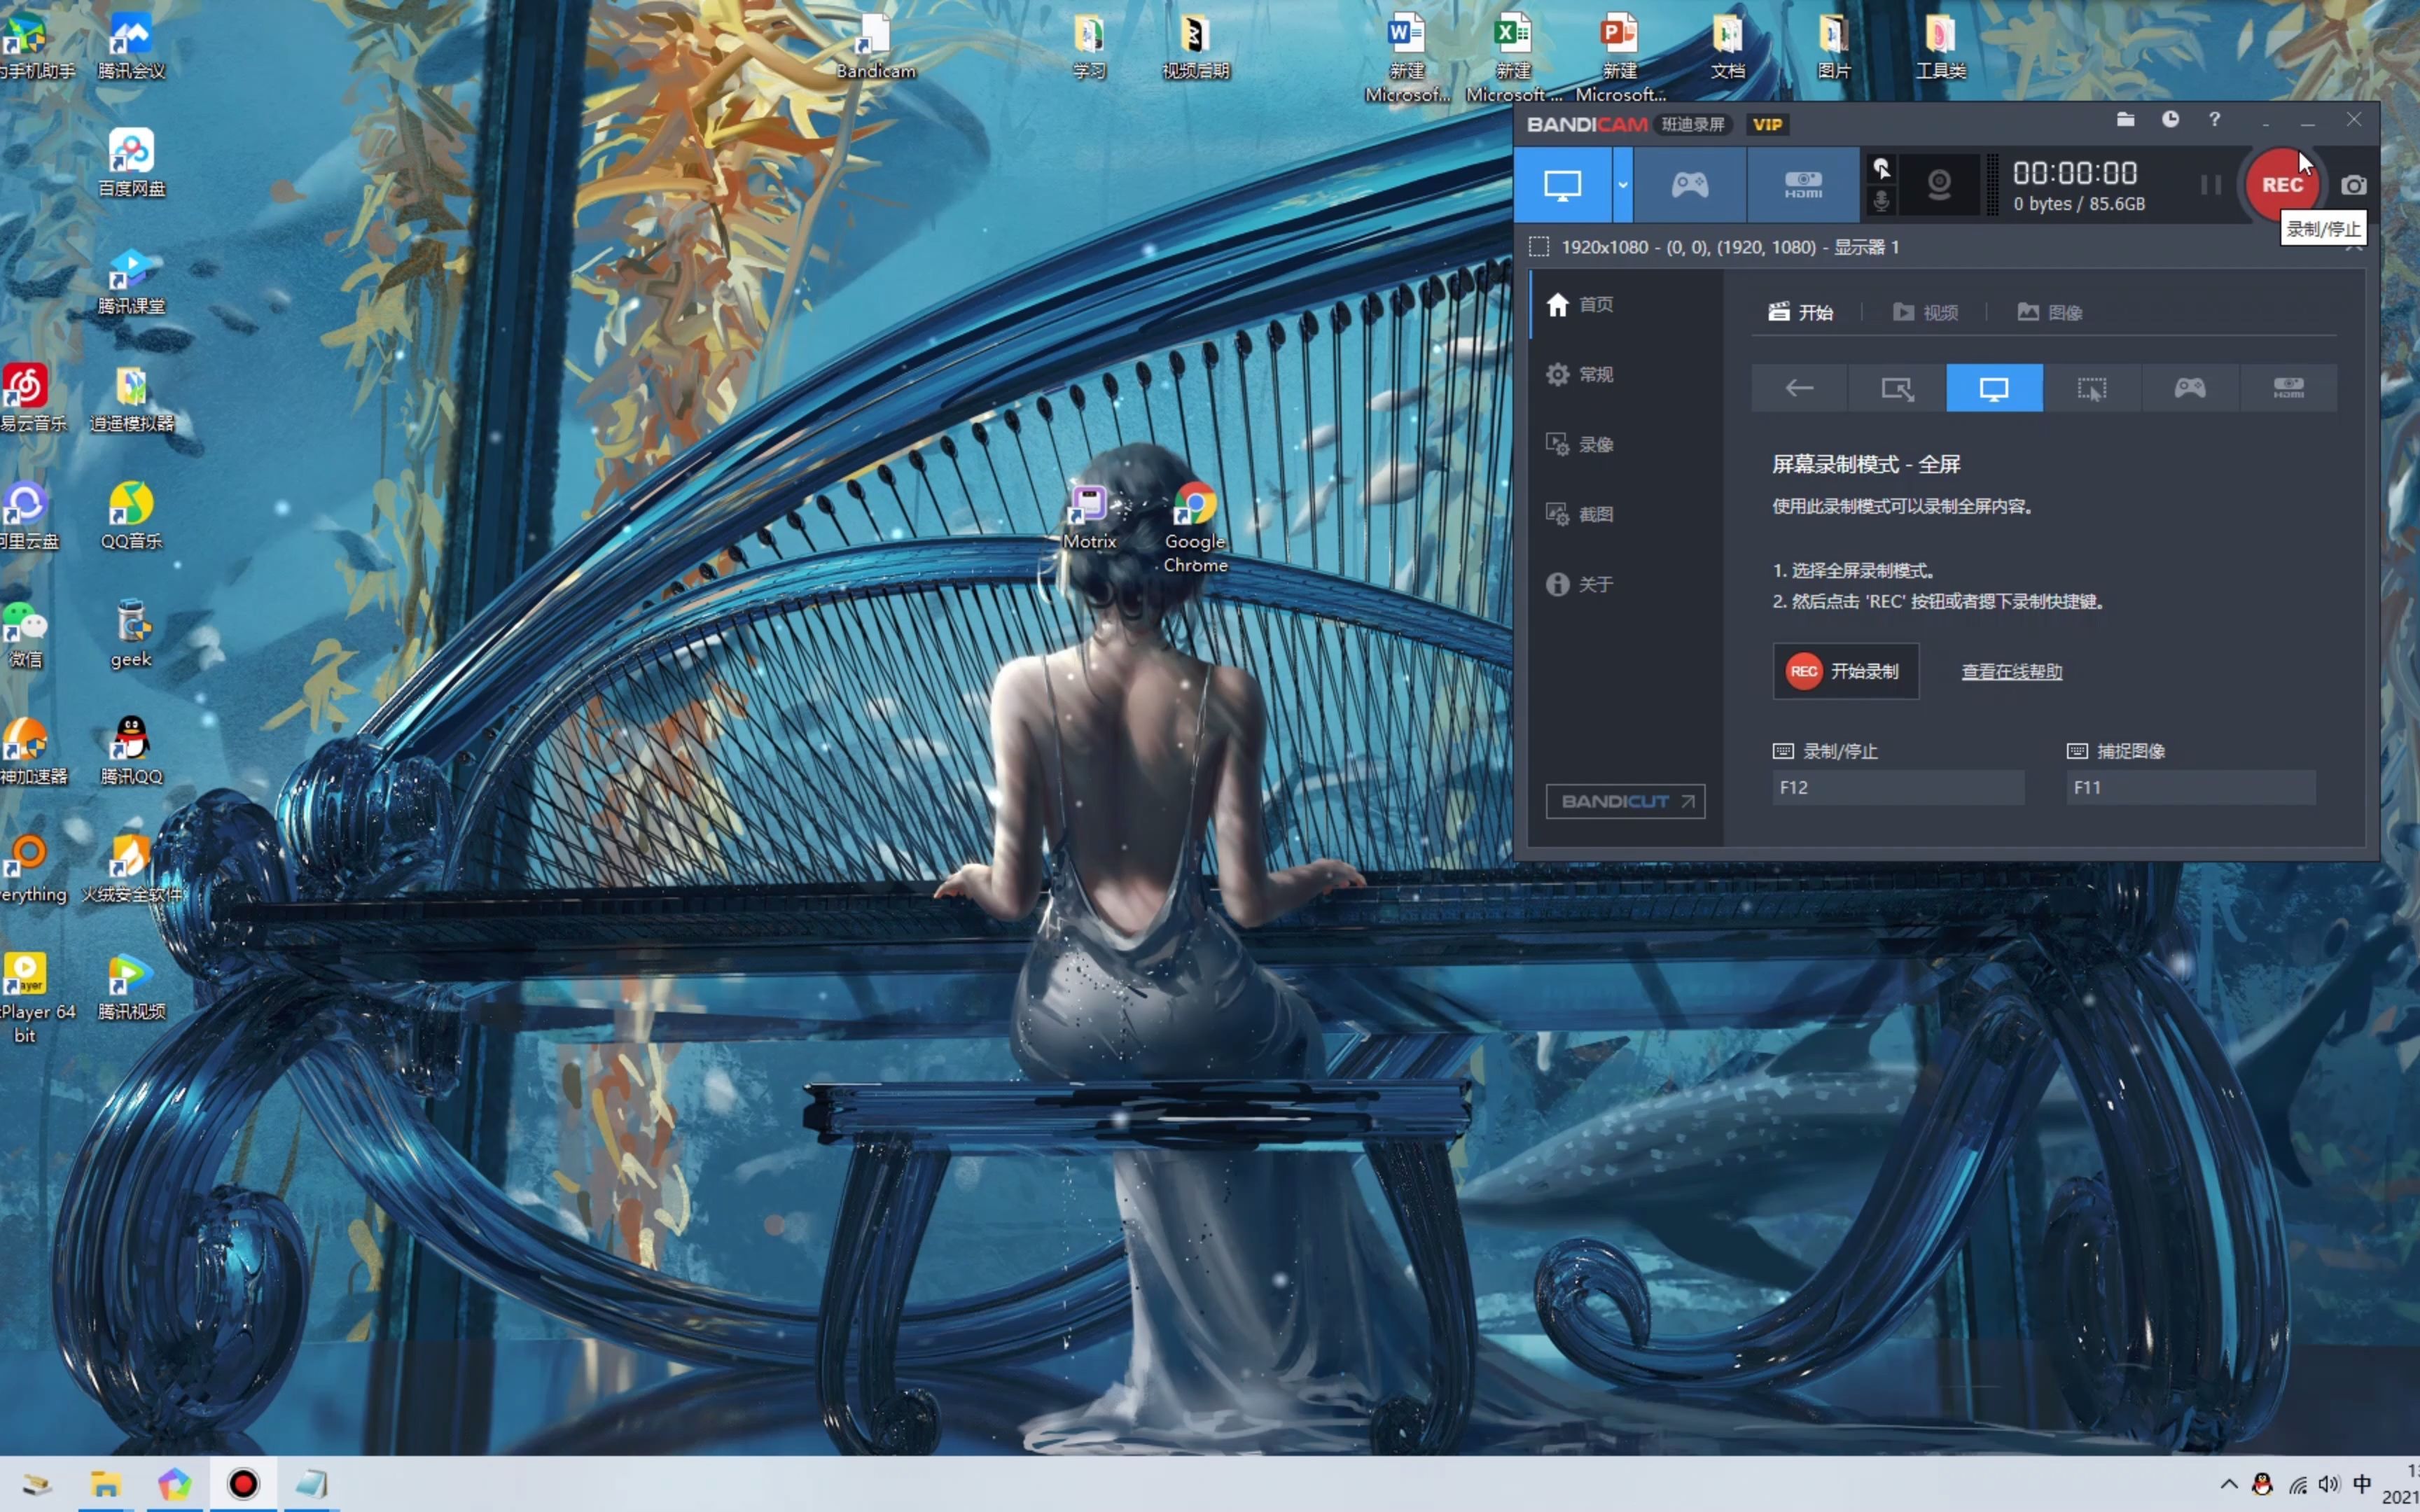Switch to 图像 tab
The height and width of the screenshot is (1512, 2420).
(2050, 312)
